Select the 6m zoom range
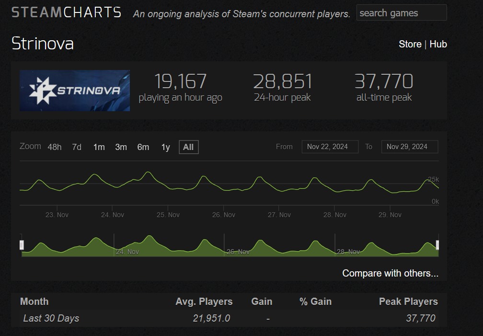Viewport: 483px width, 336px height. 143,147
